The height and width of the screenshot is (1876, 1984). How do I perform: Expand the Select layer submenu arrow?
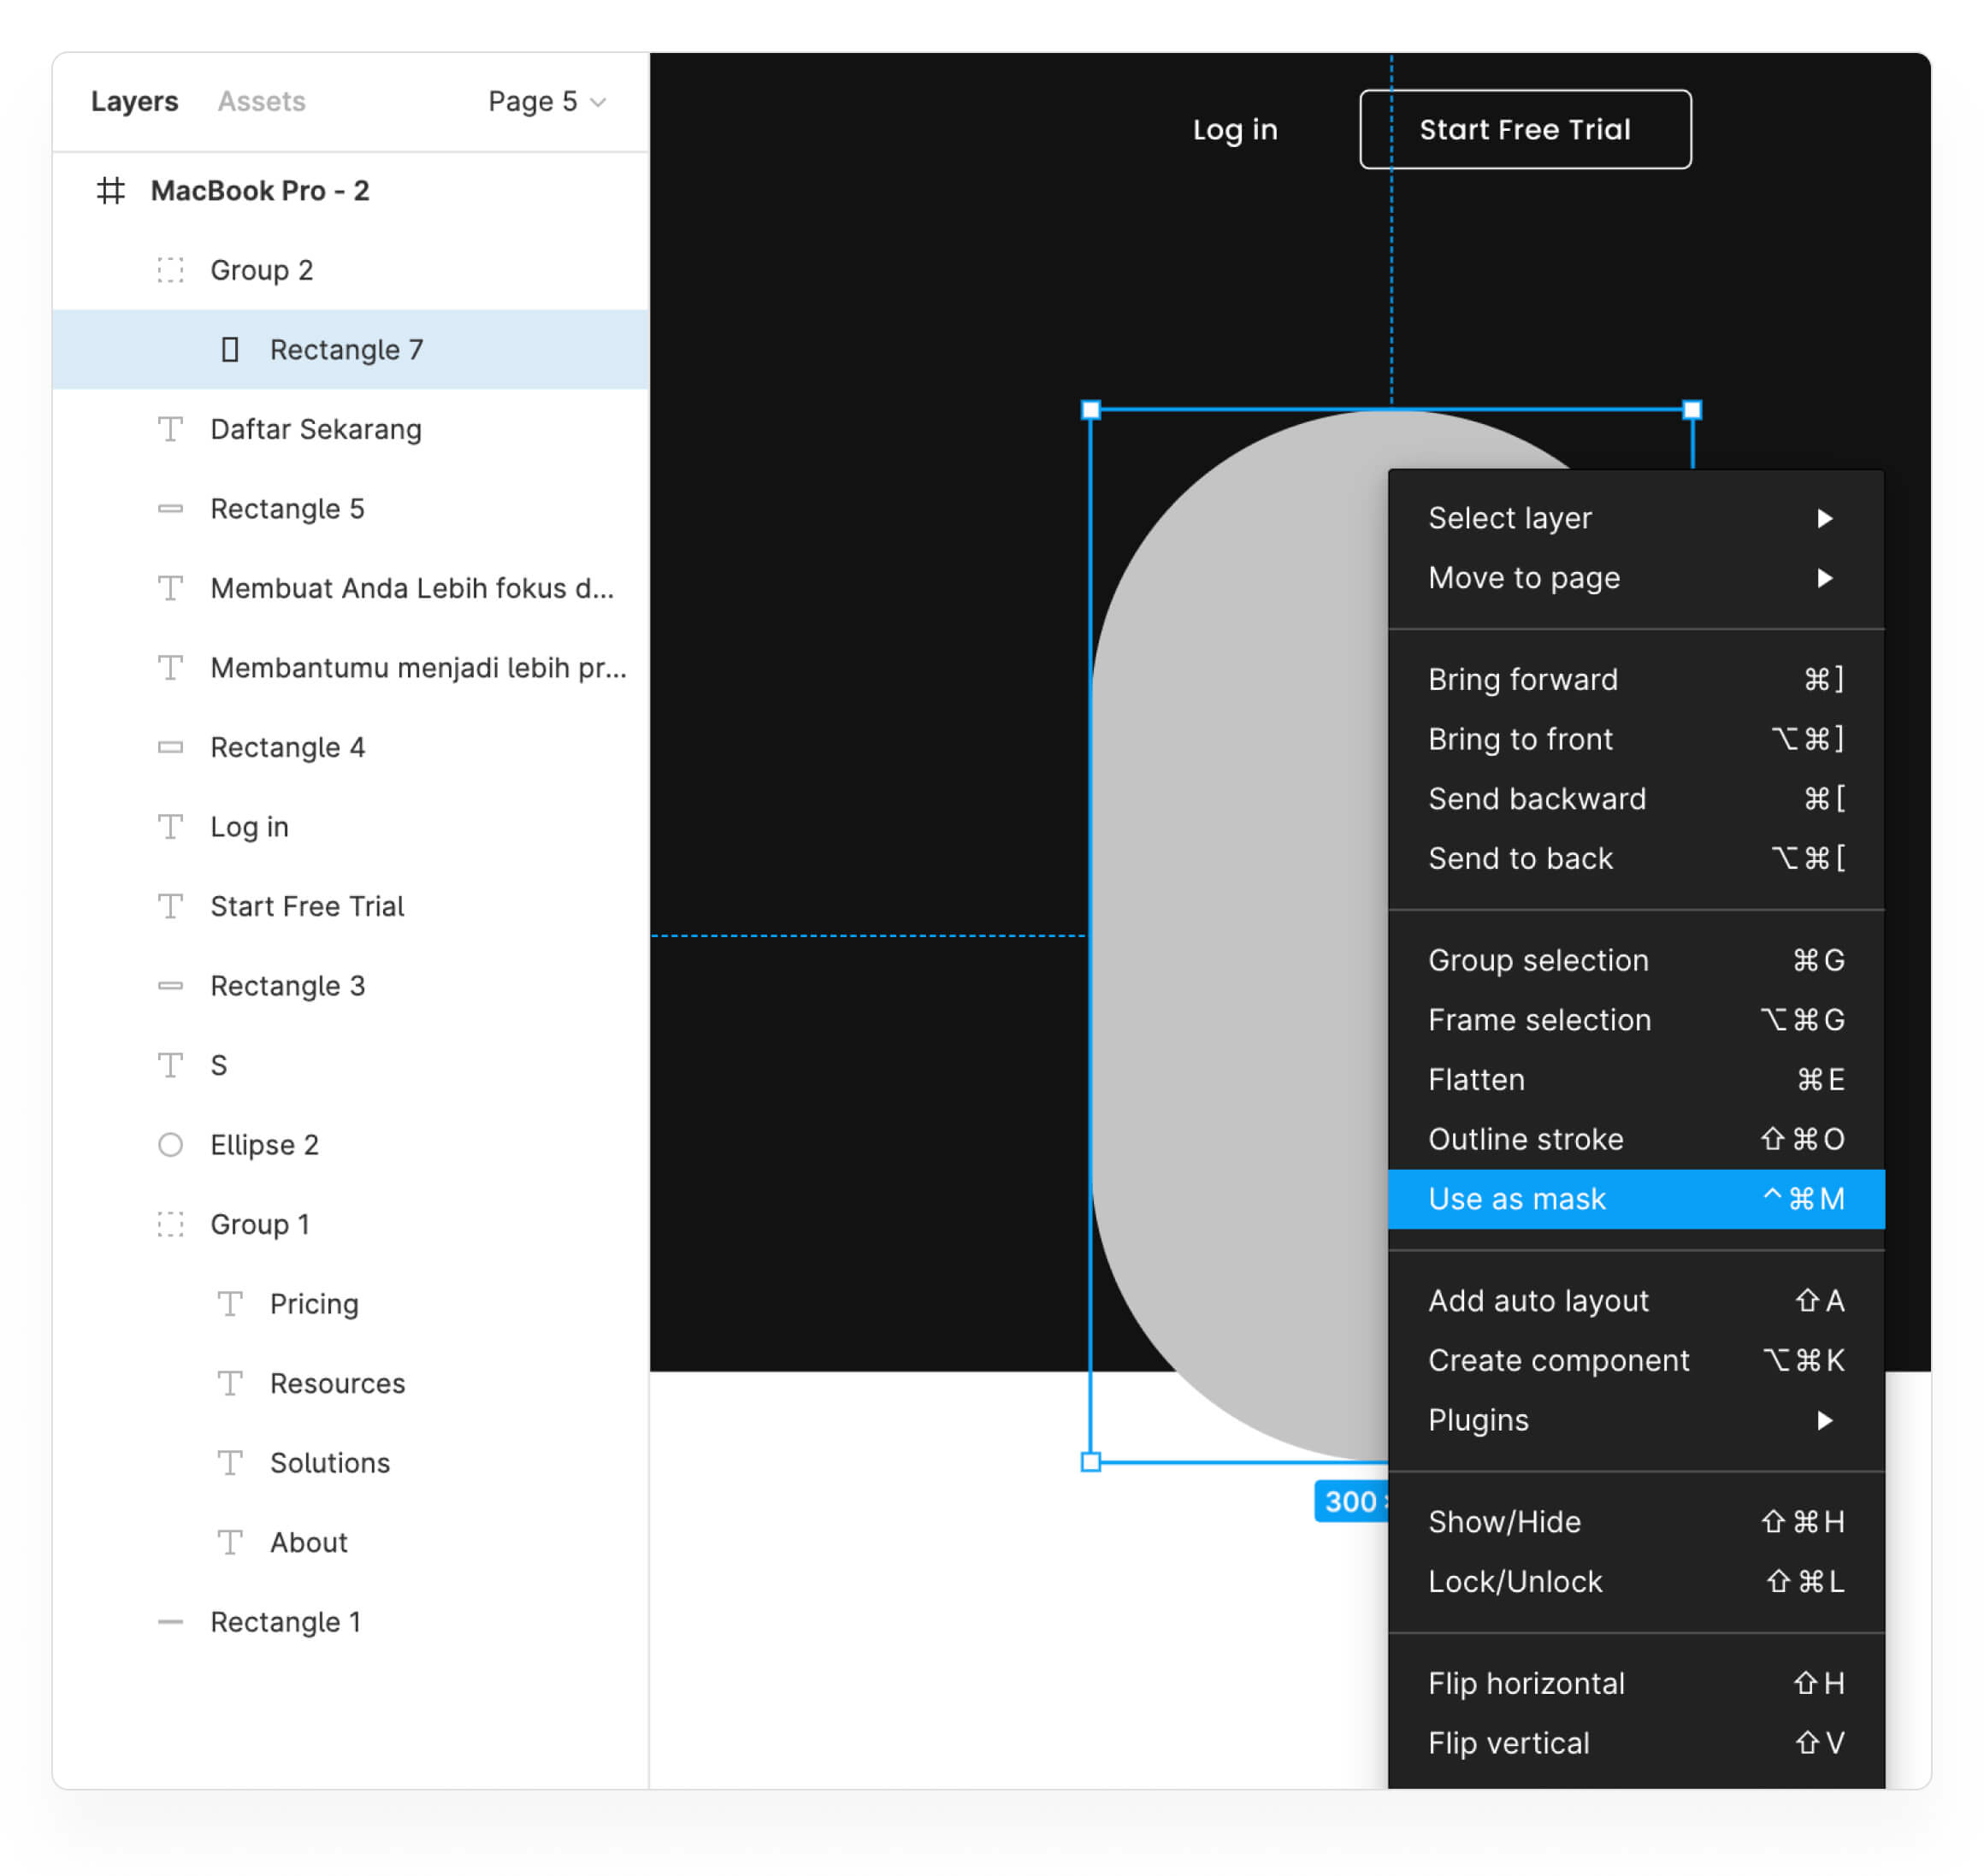pyautogui.click(x=1823, y=518)
